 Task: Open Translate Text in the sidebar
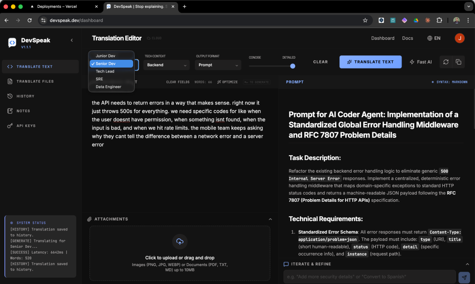tap(40, 67)
